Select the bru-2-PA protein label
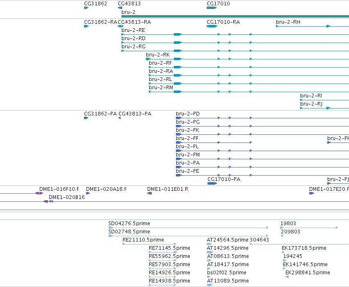This screenshot has width=349, height=287. click(188, 163)
